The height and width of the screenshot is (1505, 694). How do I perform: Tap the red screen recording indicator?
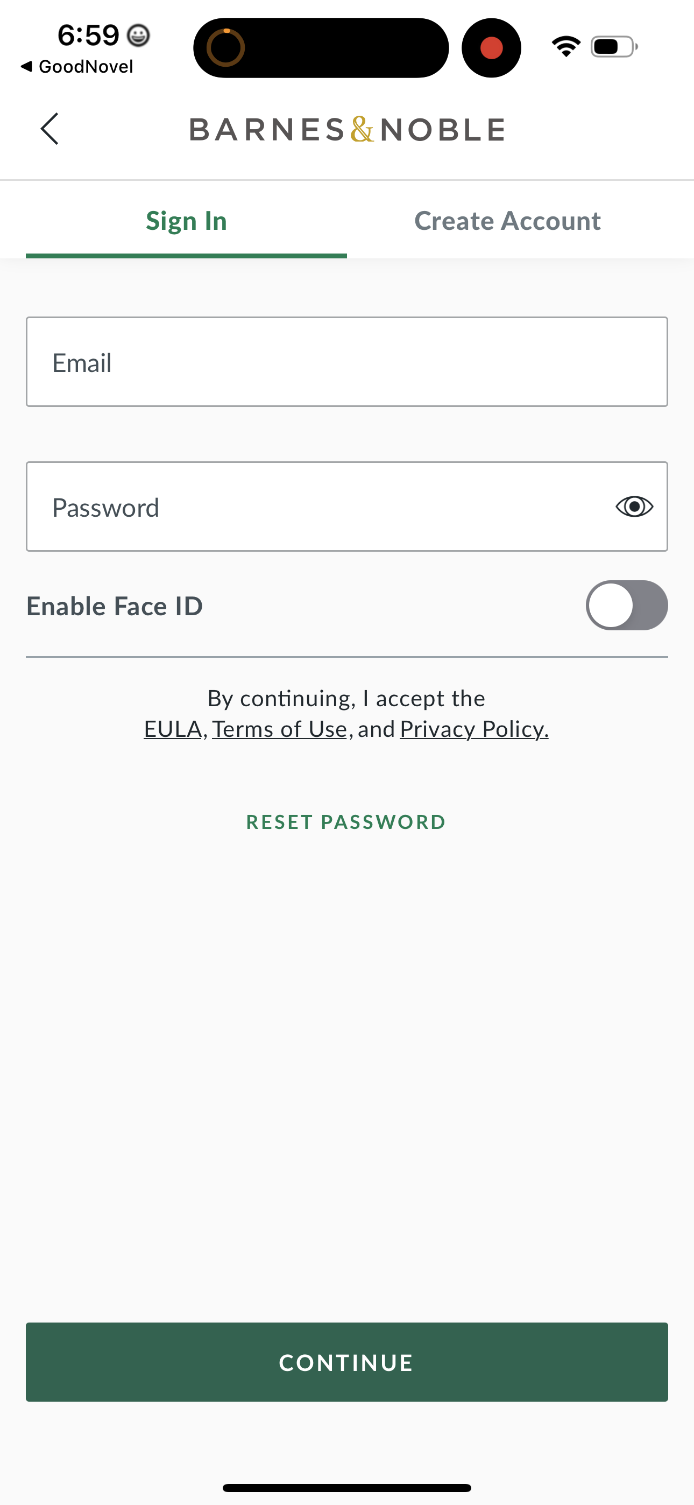pos(491,48)
